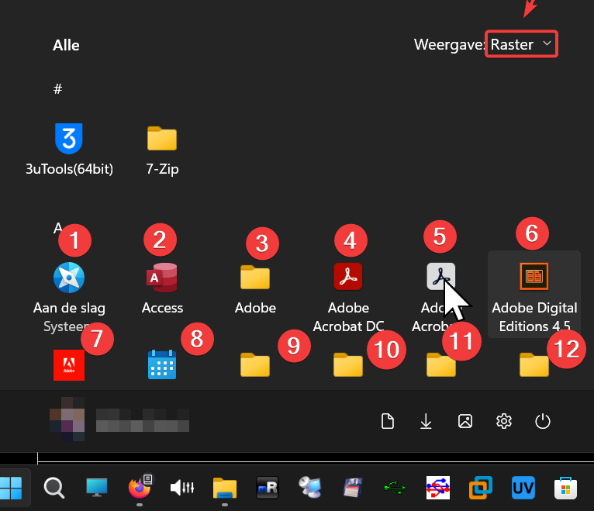The height and width of the screenshot is (511, 594).
Task: Open File Explorer from taskbar
Action: (225, 488)
